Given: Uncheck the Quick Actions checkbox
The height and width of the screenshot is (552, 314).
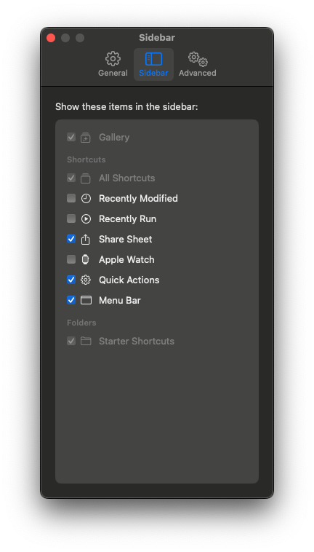Looking at the screenshot, I should pos(71,280).
